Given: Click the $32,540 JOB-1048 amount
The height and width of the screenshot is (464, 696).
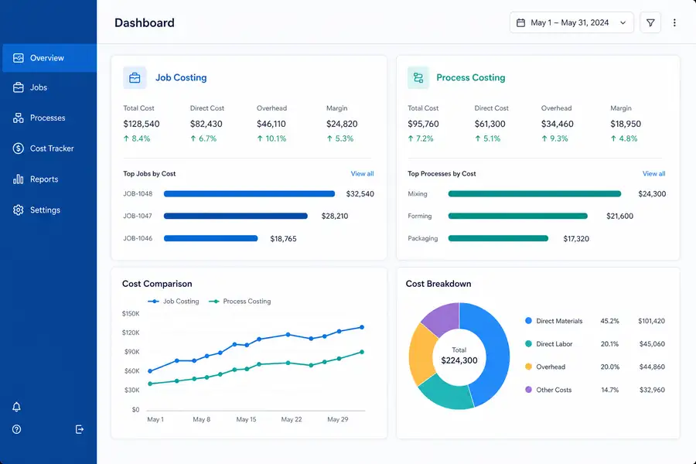Looking at the screenshot, I should tap(360, 194).
